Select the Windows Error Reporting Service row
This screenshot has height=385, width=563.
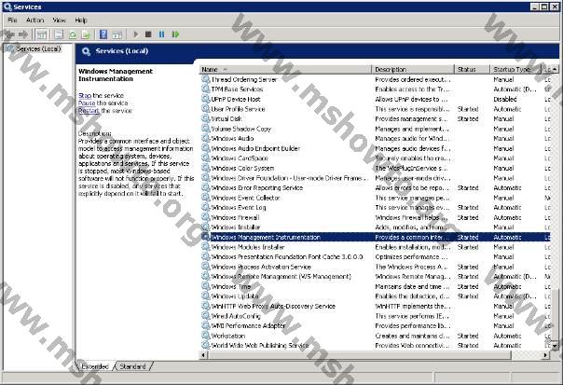[x=375, y=187]
